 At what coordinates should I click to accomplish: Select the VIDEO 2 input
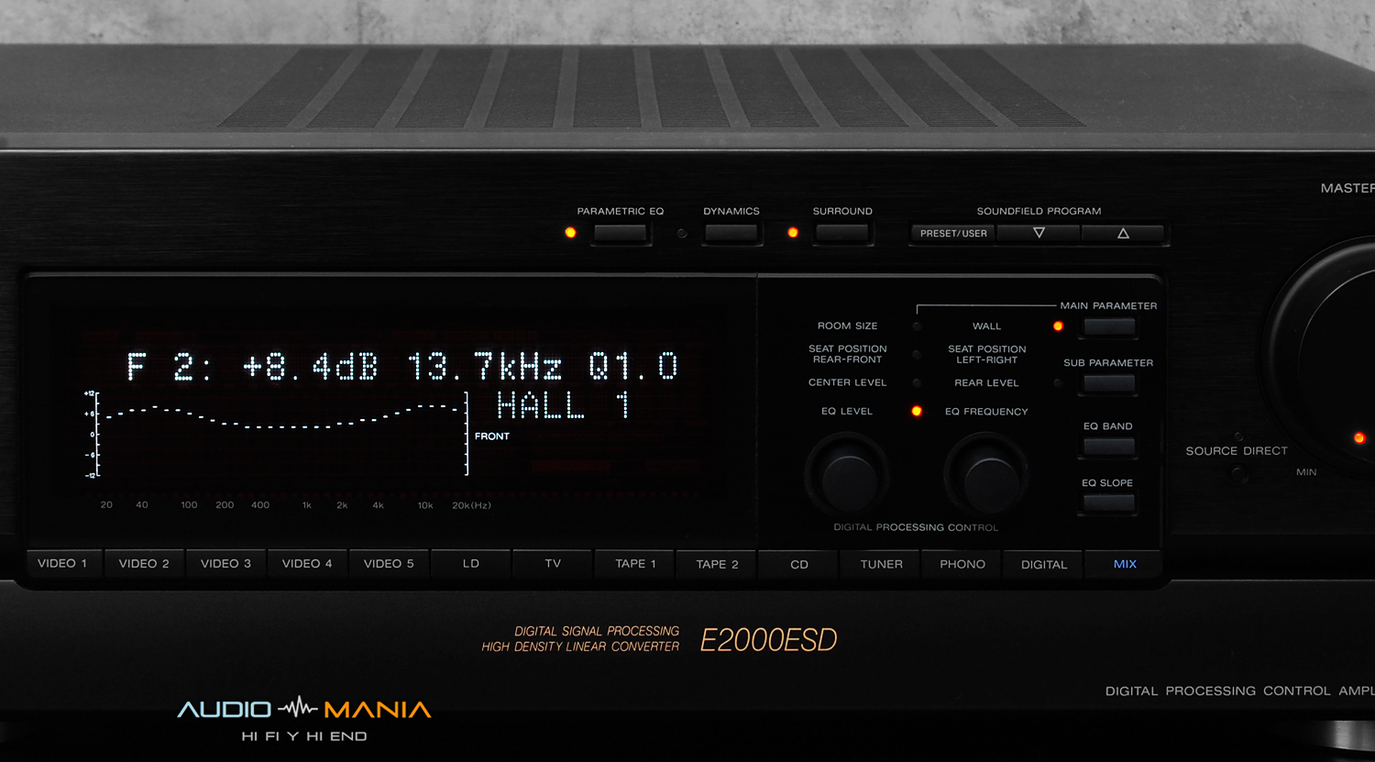tap(144, 563)
